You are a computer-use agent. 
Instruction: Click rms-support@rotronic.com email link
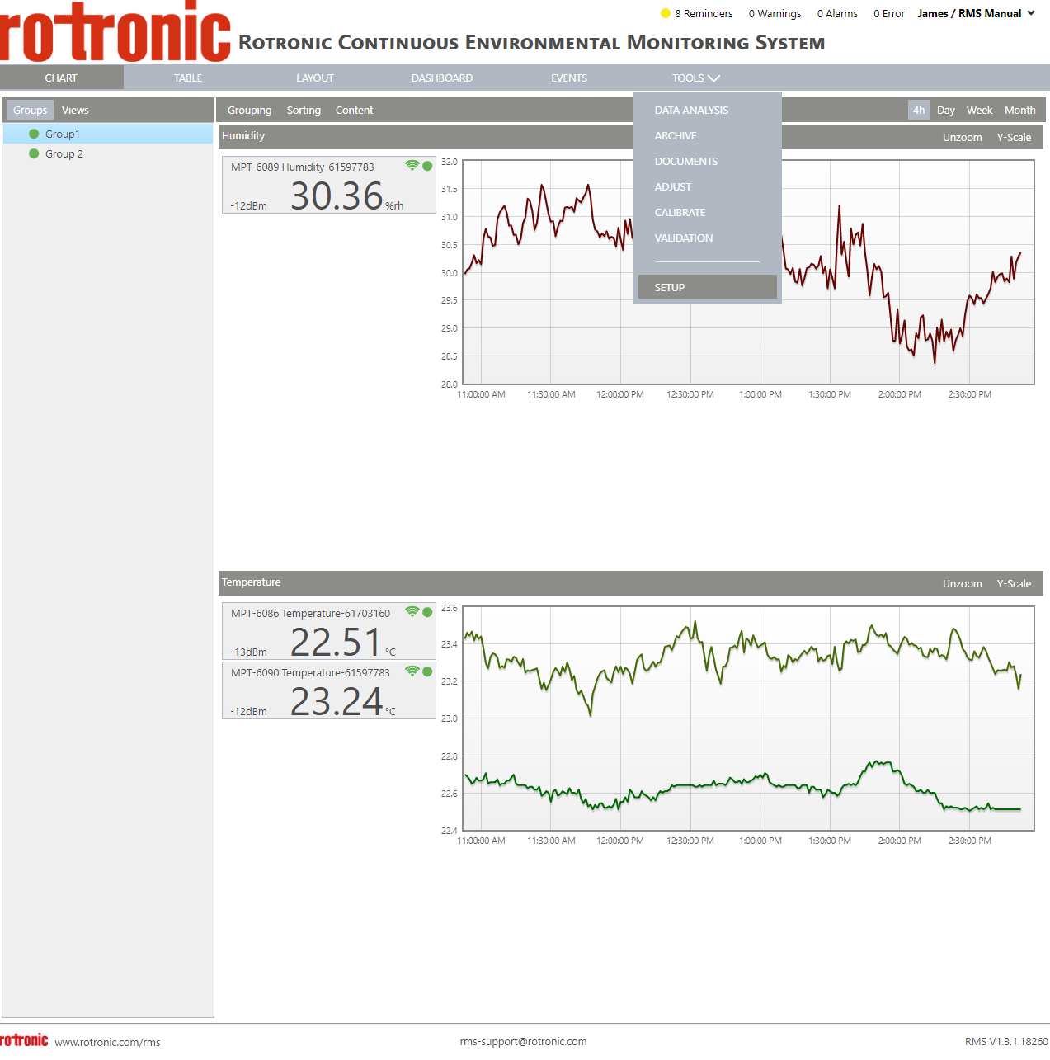[x=523, y=1041]
